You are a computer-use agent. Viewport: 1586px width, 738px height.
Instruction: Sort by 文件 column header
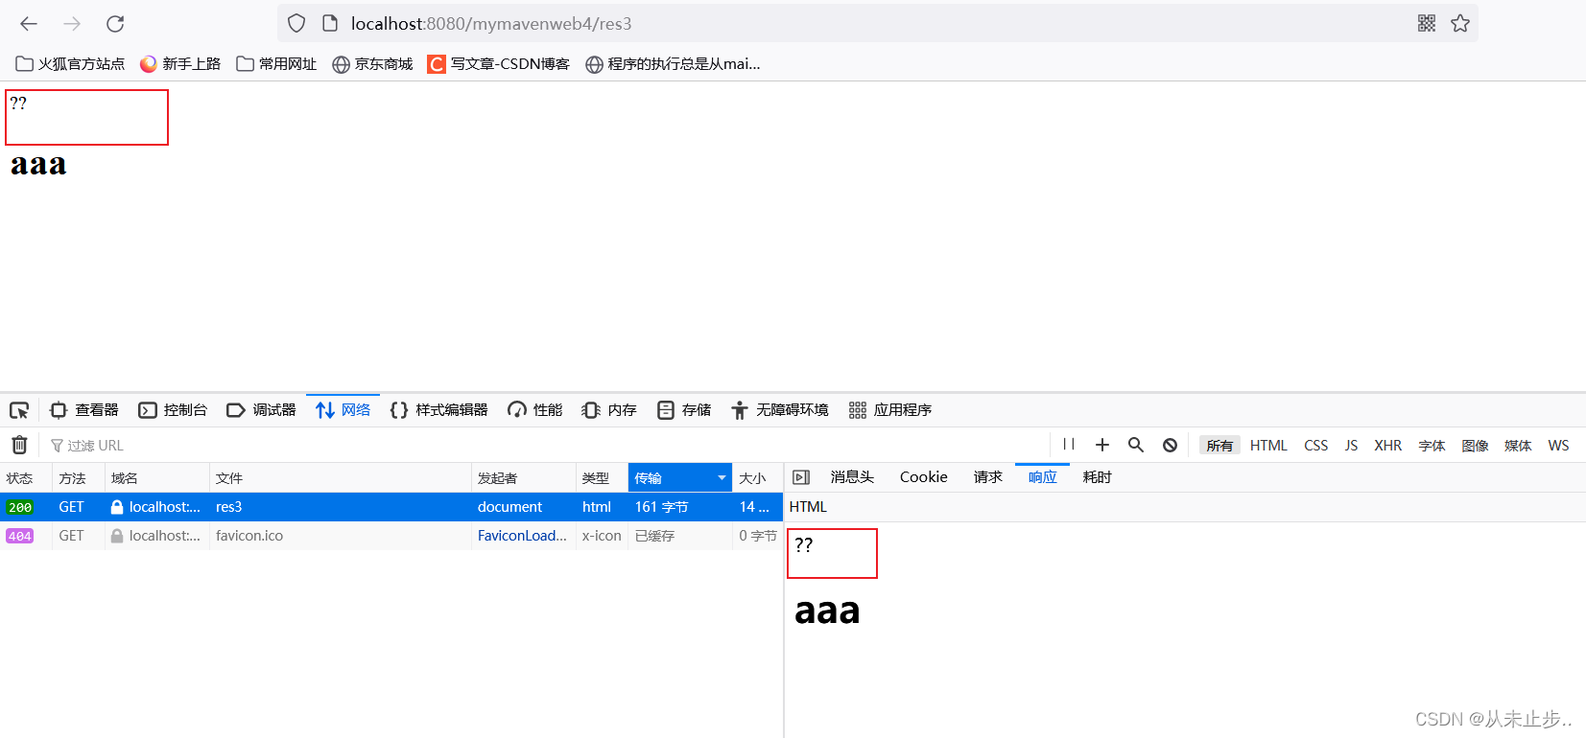[x=341, y=478]
